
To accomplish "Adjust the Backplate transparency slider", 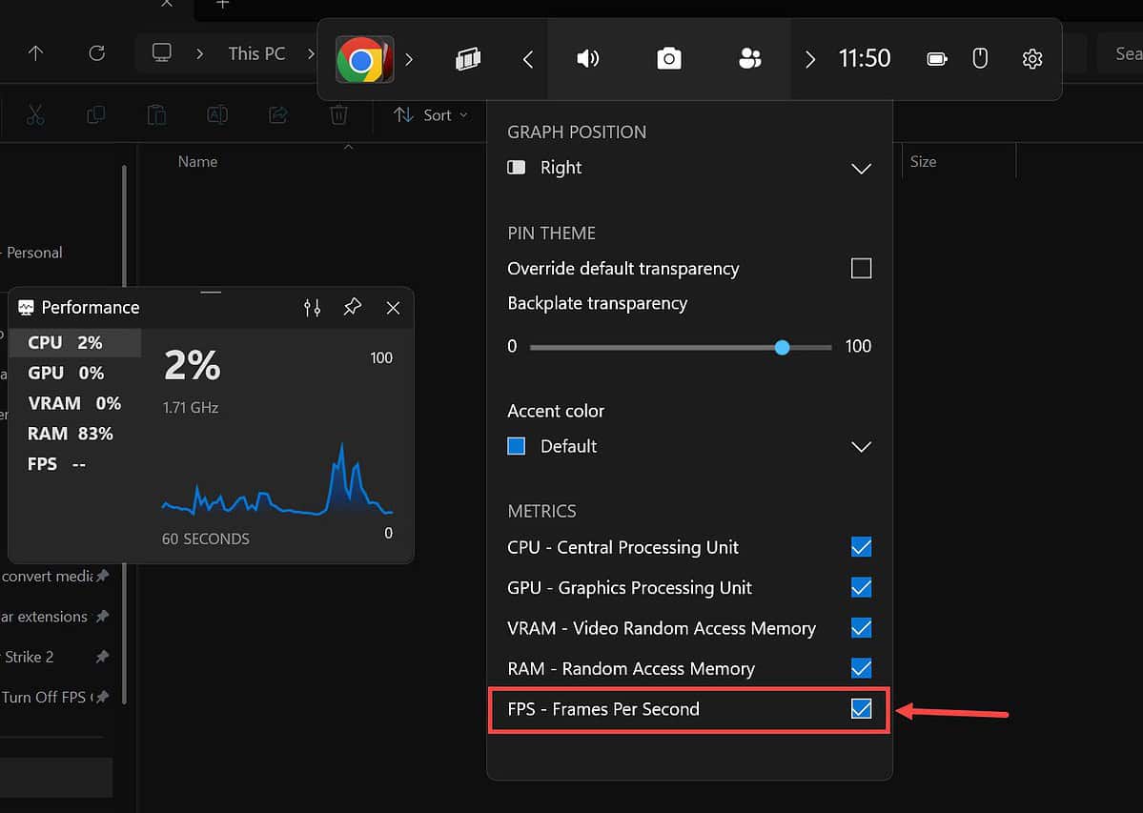I will coord(782,347).
